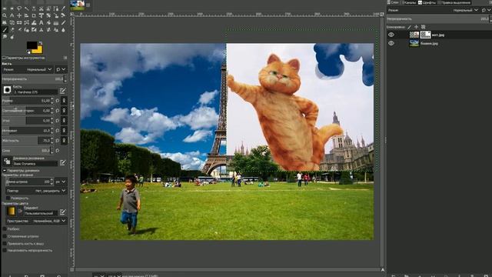Open tool options tab configuration menu
The image size is (492, 277).
pyautogui.click(x=65, y=58)
